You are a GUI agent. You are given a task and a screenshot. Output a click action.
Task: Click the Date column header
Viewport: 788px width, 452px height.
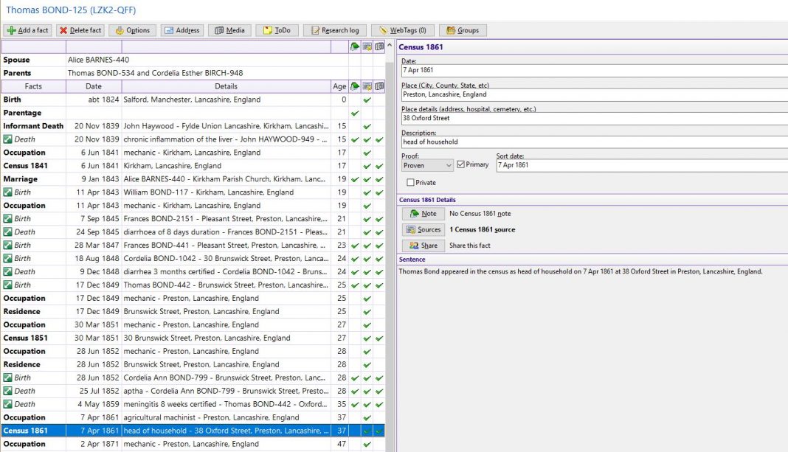tap(94, 86)
